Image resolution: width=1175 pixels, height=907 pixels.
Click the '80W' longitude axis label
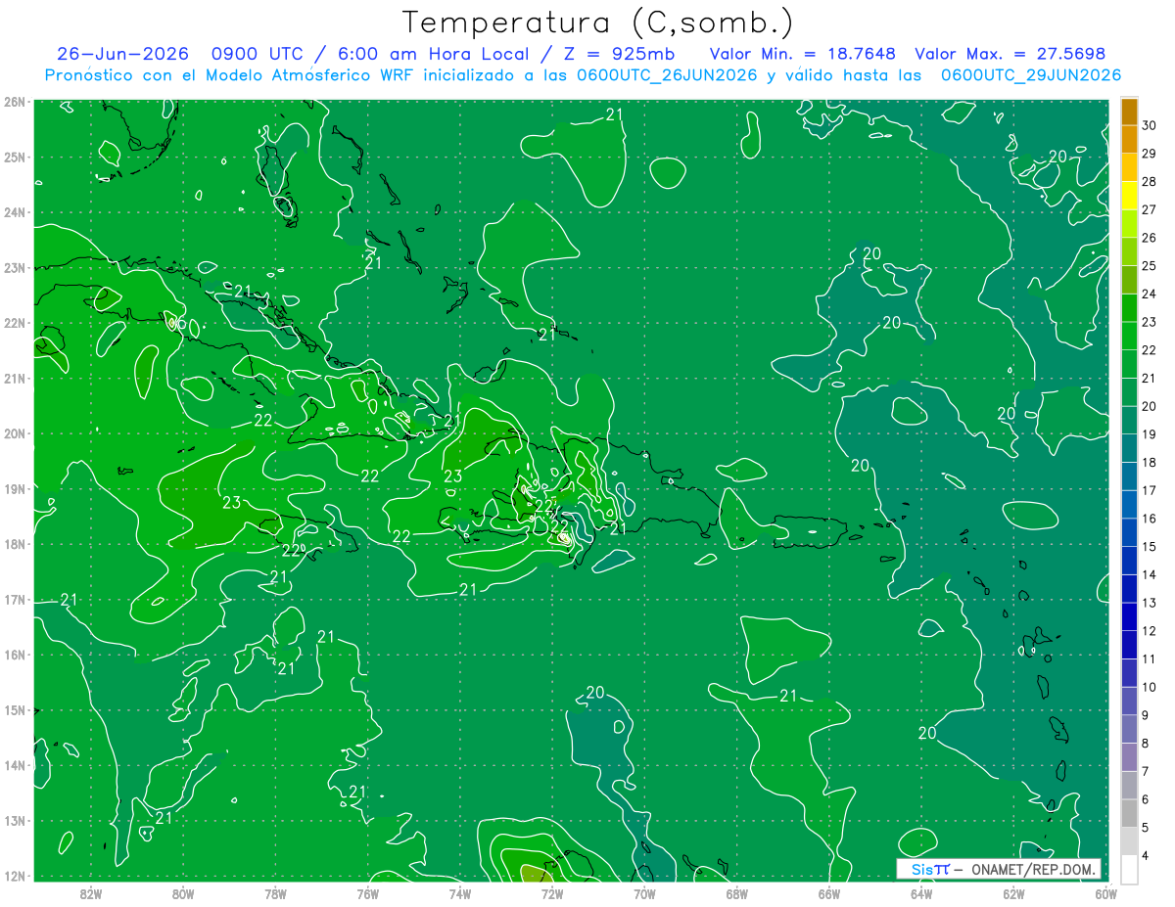tap(183, 893)
